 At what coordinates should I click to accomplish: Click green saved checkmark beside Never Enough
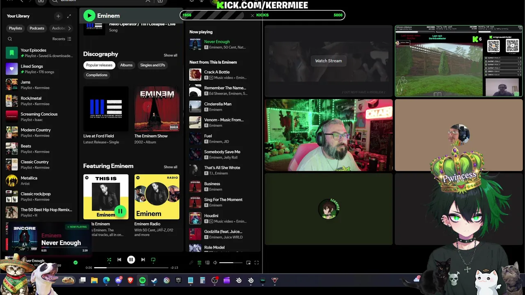75,262
